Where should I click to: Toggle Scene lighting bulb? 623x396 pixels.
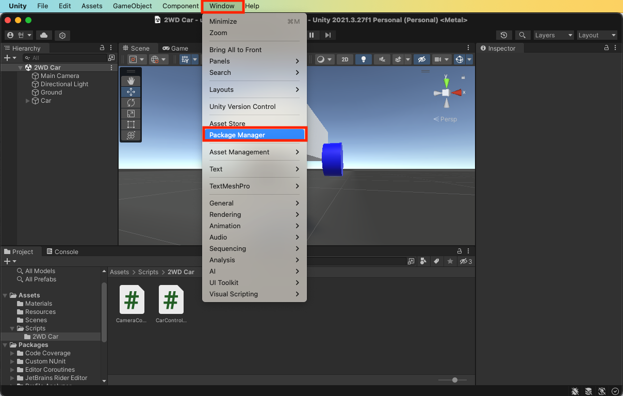(364, 59)
